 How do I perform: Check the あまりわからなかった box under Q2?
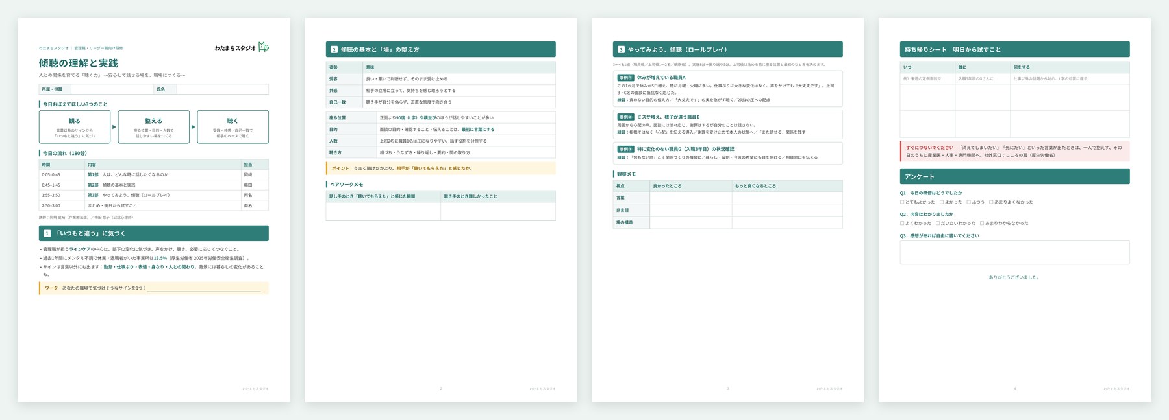pos(982,223)
